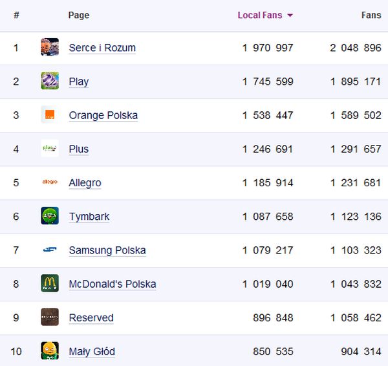This screenshot has height=366, width=388.
Task: Sort by the Fans column header
Action: point(371,15)
